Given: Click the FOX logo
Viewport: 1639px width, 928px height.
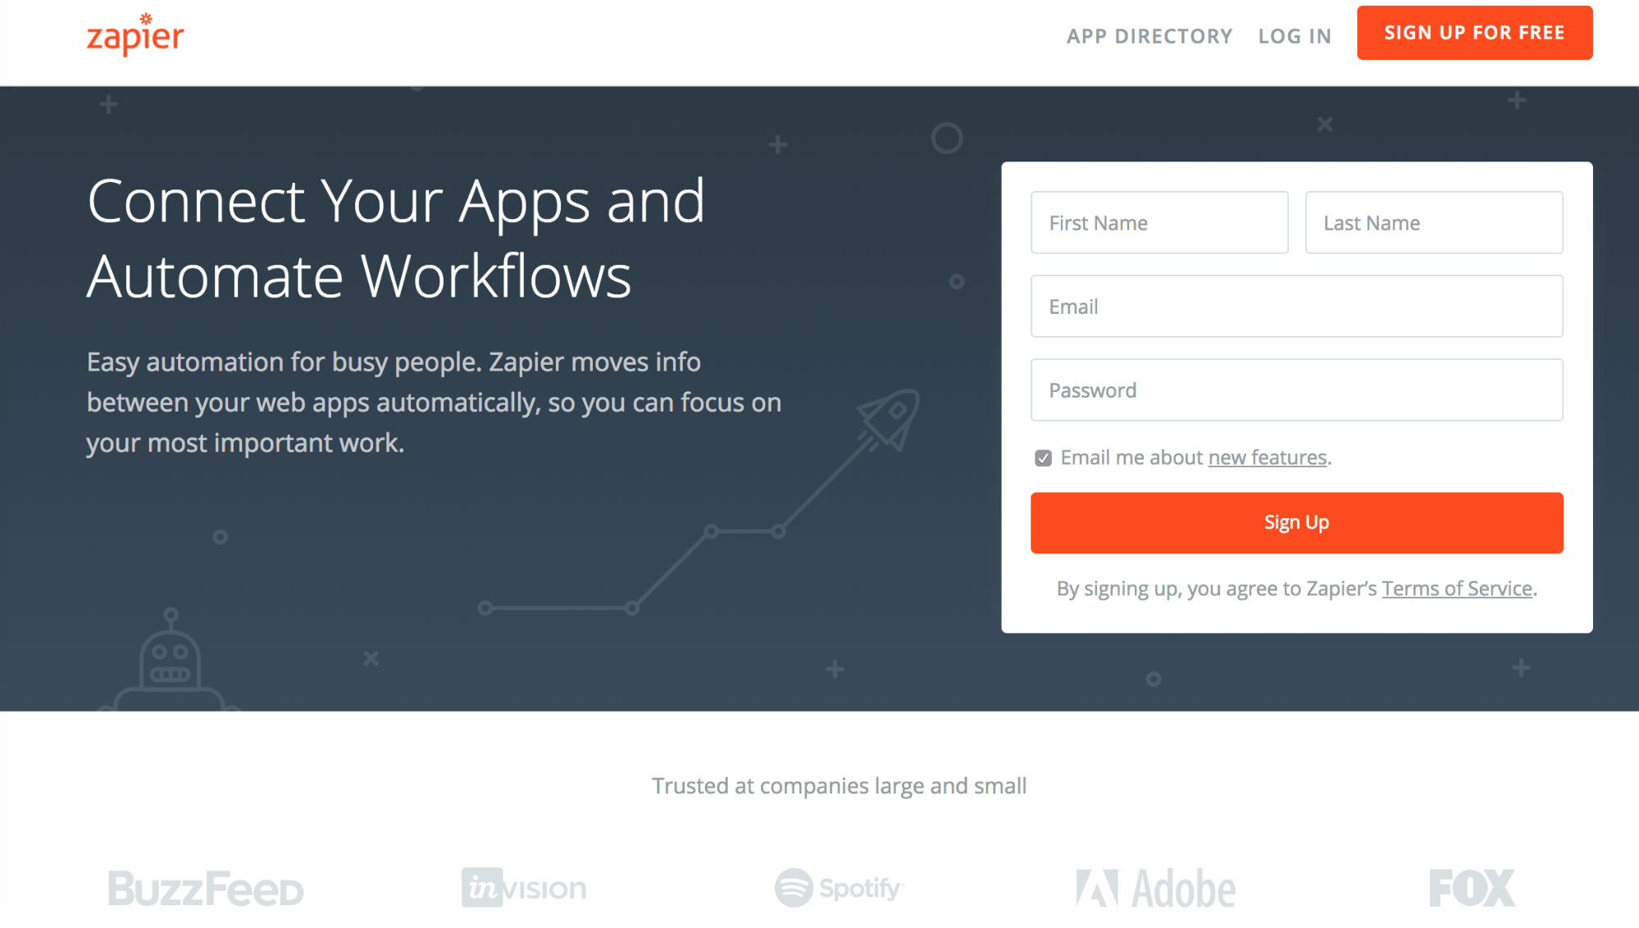Looking at the screenshot, I should coord(1472,888).
